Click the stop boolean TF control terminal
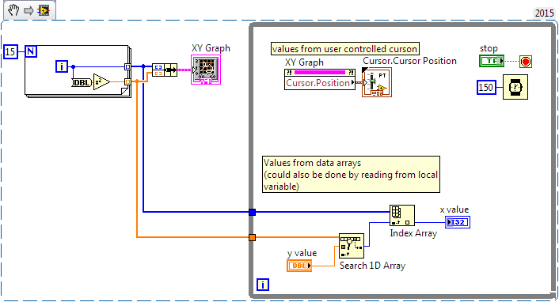 click(x=492, y=61)
